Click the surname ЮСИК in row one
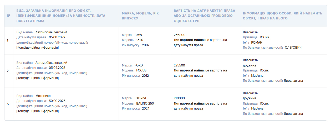Image resolution: width=331 pixels, height=124 pixels. [x=265, y=37]
